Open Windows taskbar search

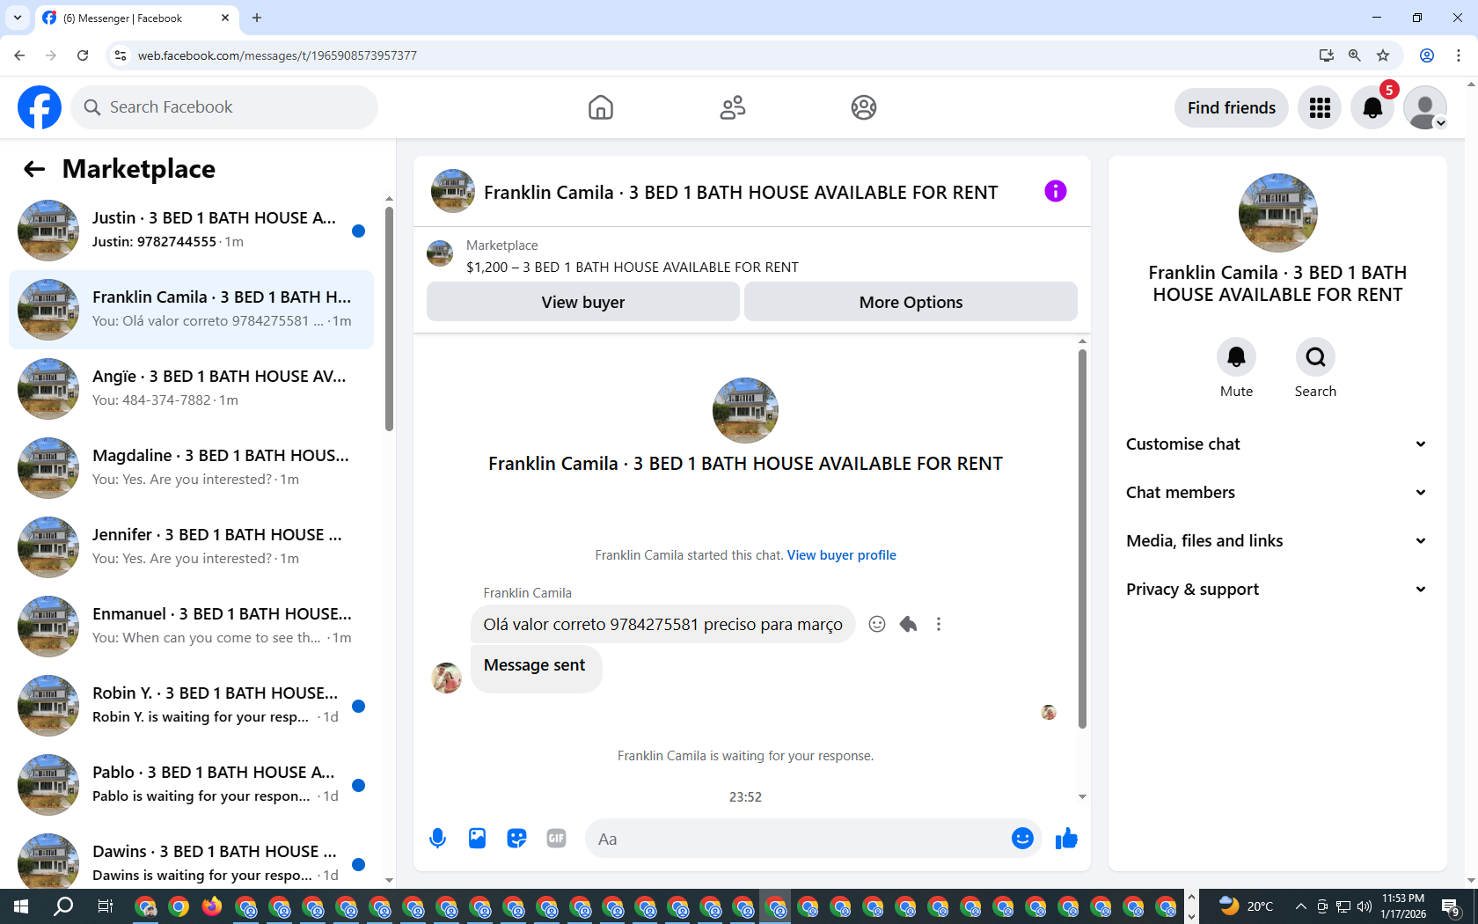pos(63,906)
